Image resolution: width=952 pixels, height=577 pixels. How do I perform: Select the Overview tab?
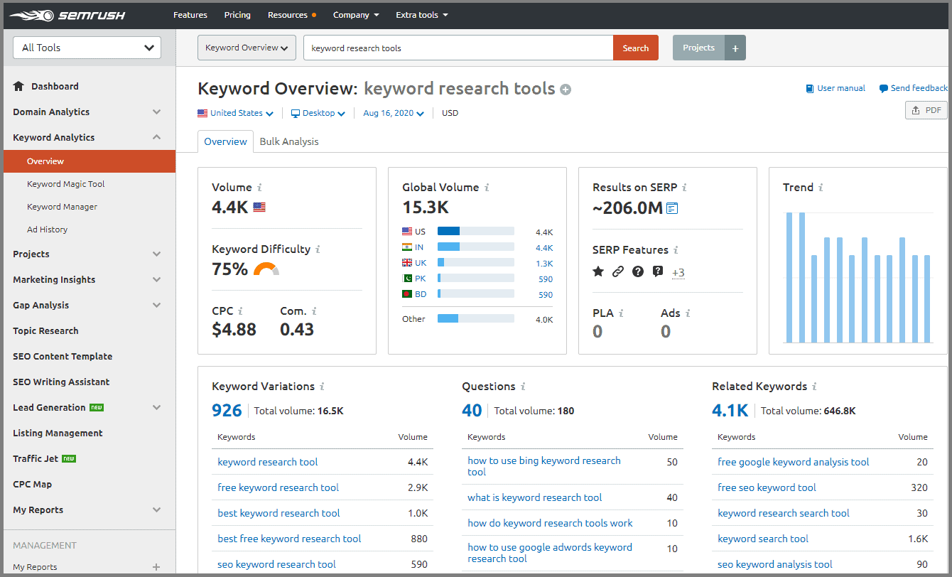coord(225,141)
